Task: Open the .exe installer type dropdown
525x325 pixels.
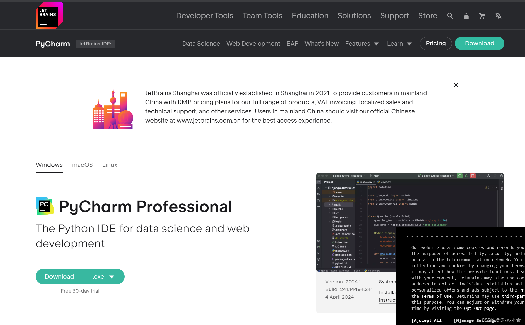Action: coord(104,277)
